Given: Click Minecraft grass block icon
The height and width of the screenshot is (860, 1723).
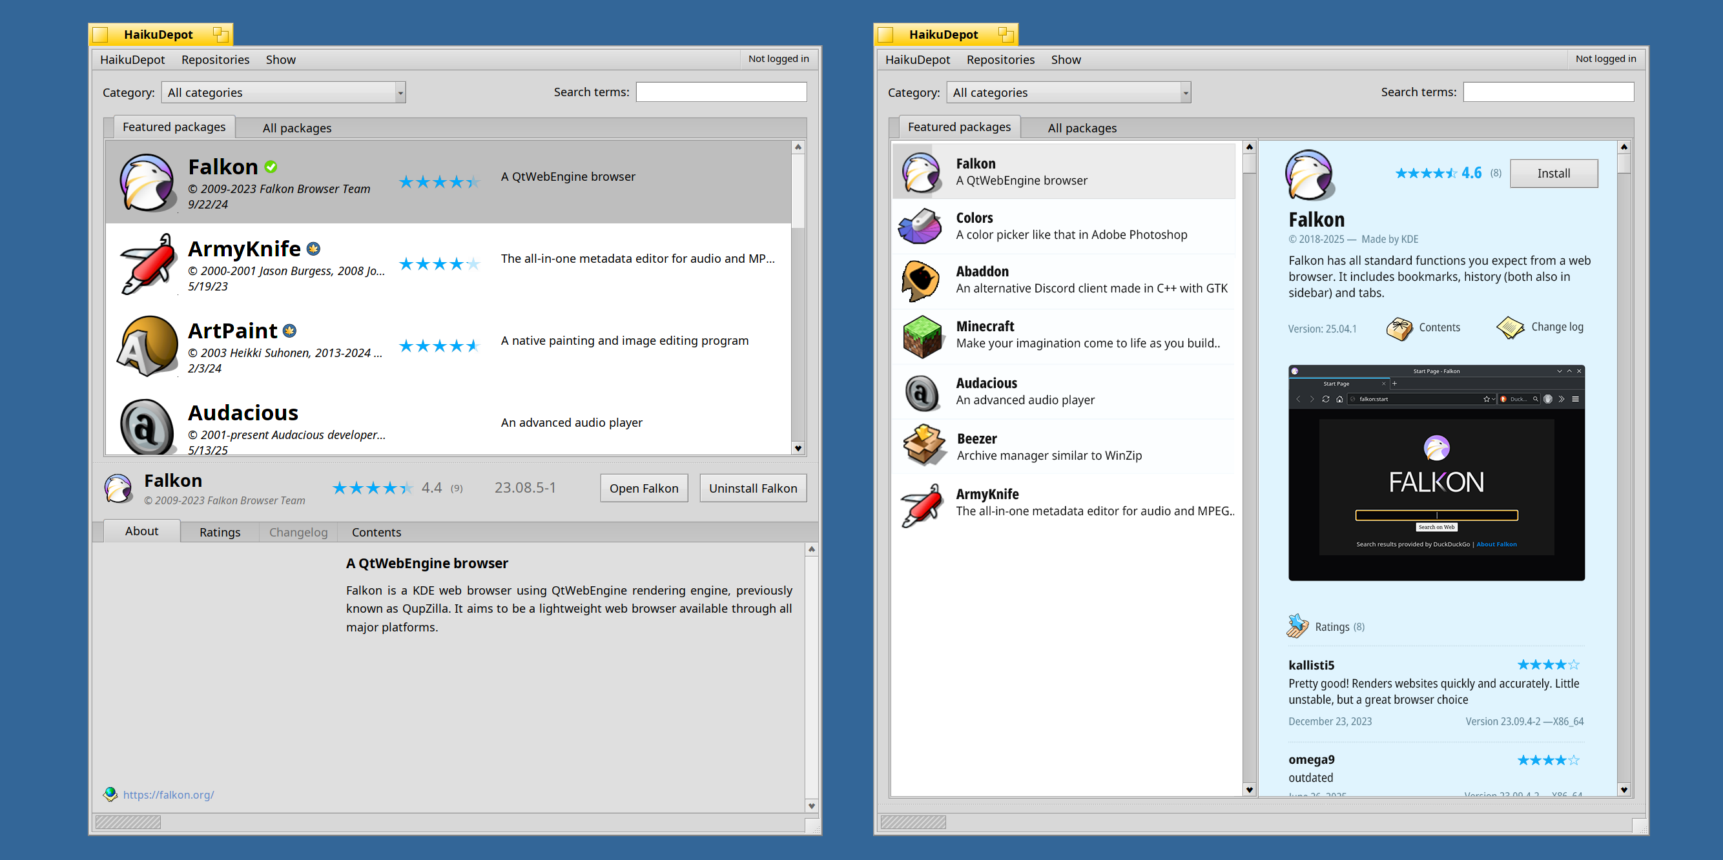Looking at the screenshot, I should (x=922, y=336).
